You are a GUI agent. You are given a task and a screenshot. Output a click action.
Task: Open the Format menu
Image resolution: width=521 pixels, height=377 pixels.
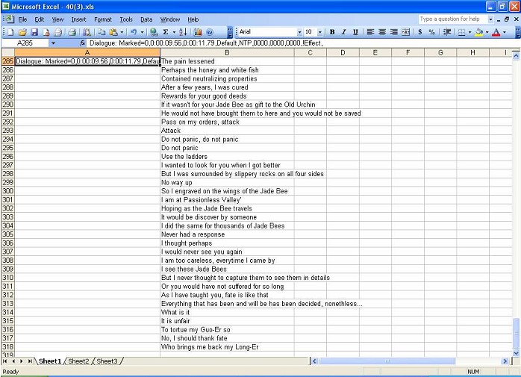[103, 19]
